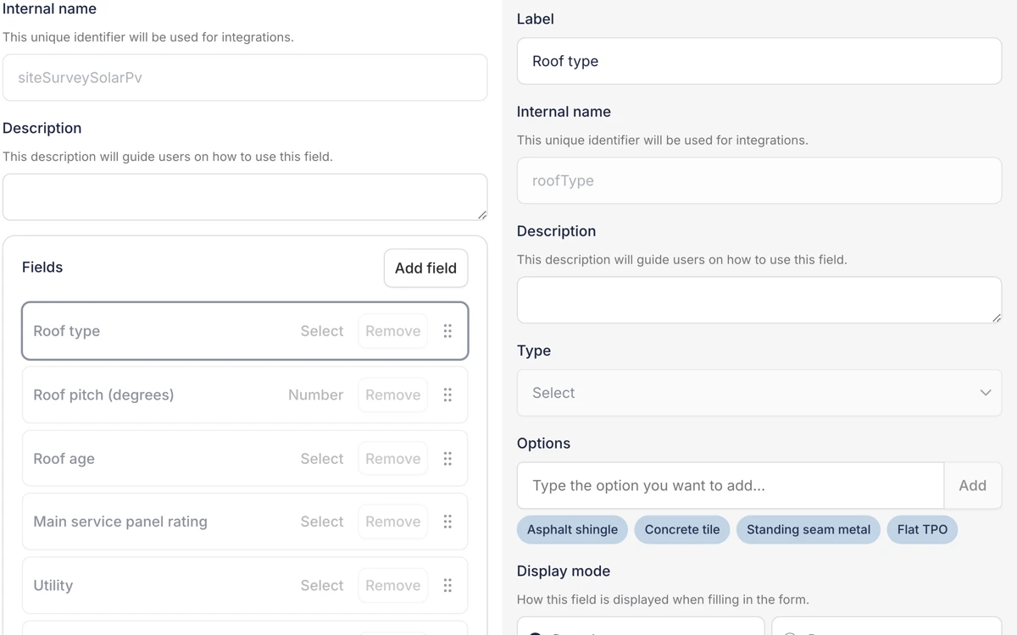The image size is (1017, 635).
Task: Click the roofType internal name input
Action: (x=759, y=180)
